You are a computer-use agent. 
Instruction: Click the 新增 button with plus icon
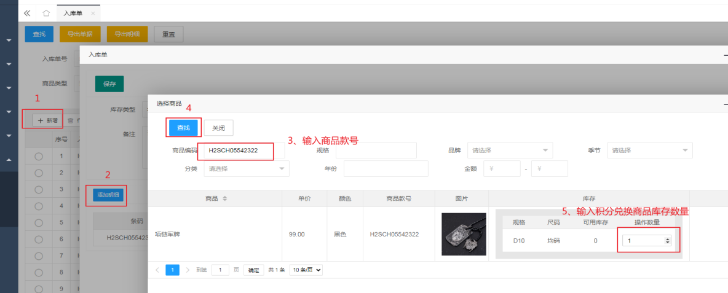(x=47, y=120)
